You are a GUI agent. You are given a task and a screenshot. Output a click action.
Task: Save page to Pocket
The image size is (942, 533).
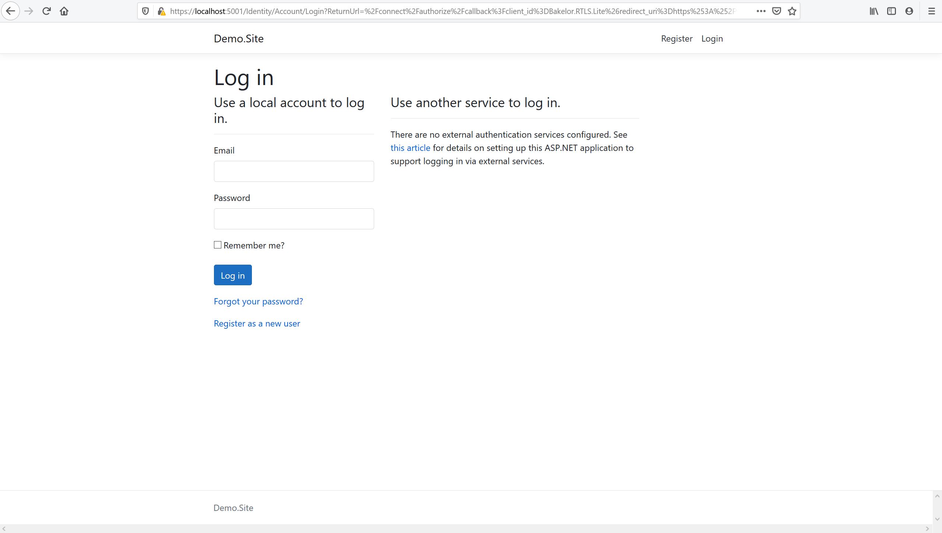pos(777,11)
